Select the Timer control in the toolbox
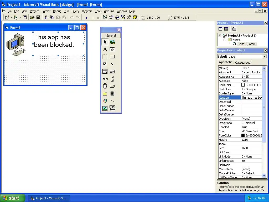The width and height of the screenshot is (269, 202). pos(105,86)
